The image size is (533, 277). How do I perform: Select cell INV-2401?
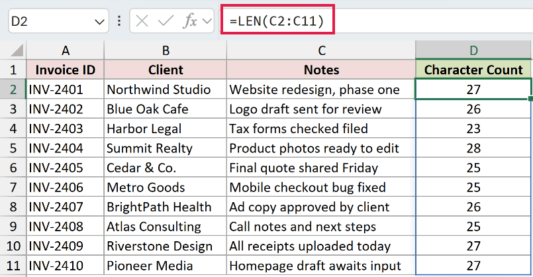[66, 89]
